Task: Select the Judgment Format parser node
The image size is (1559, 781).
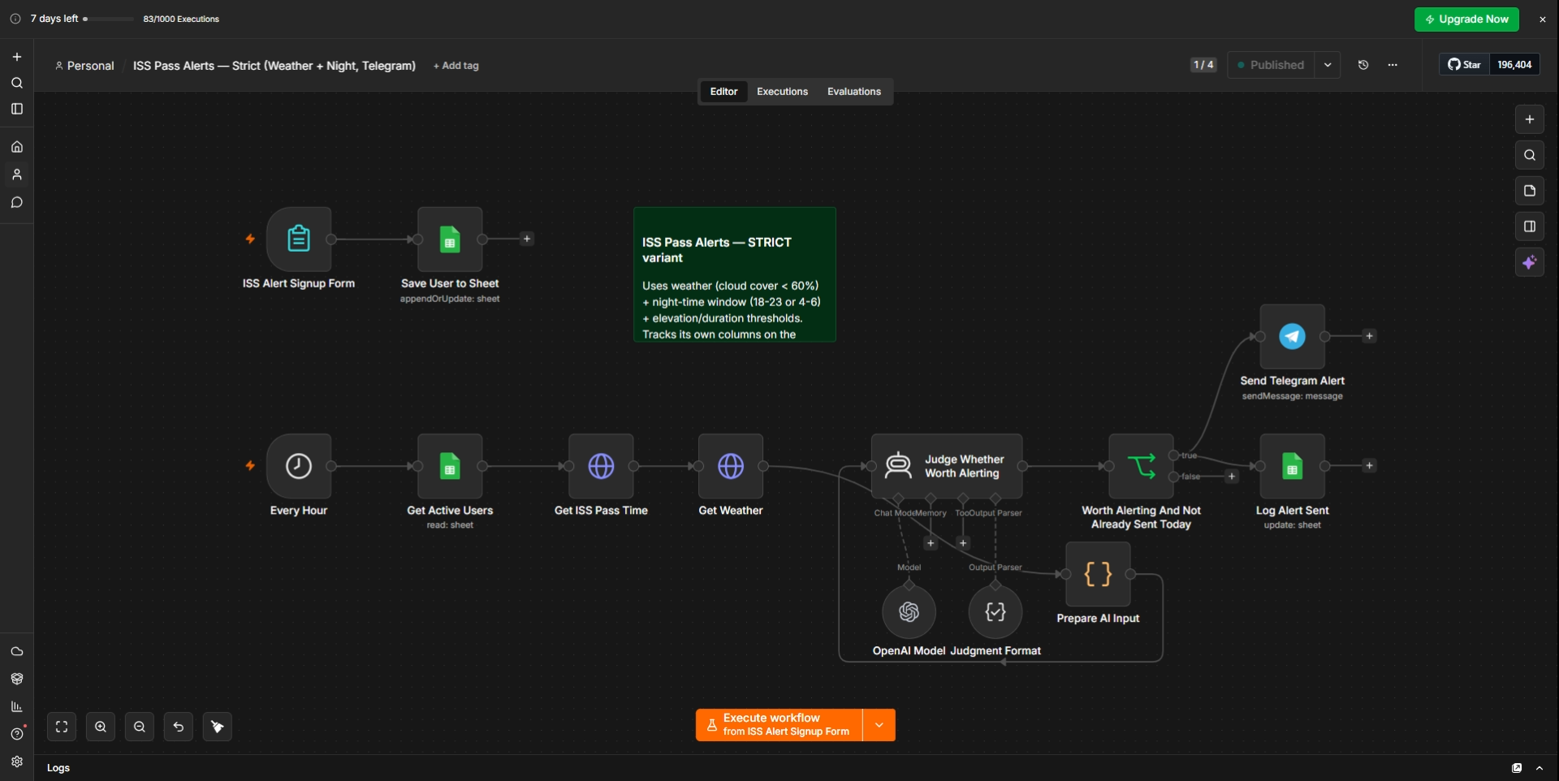Action: (x=995, y=612)
